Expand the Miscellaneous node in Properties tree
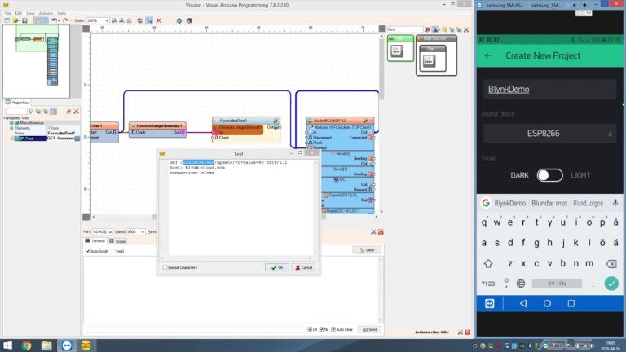Viewport: 626px width, 352px height. point(11,123)
